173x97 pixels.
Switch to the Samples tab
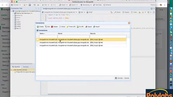(x=26, y=67)
